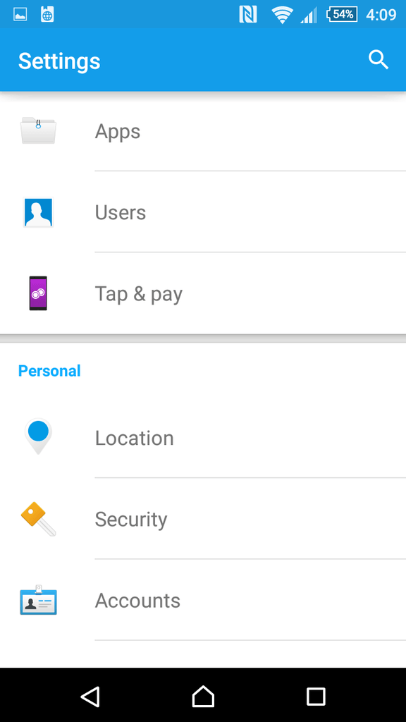
Task: Tap the Apps folder icon
Action: pos(38,130)
